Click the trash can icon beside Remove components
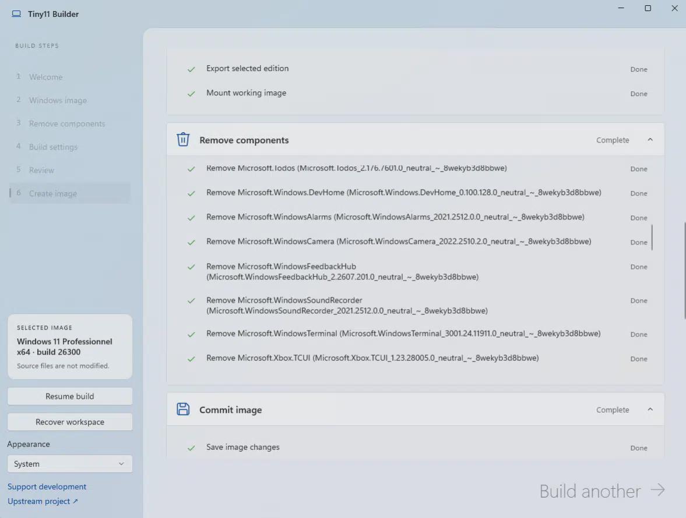The width and height of the screenshot is (686, 518). 183,139
